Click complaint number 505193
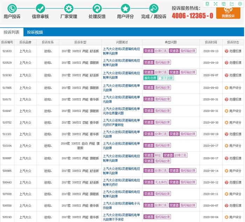 (x=7, y=217)
